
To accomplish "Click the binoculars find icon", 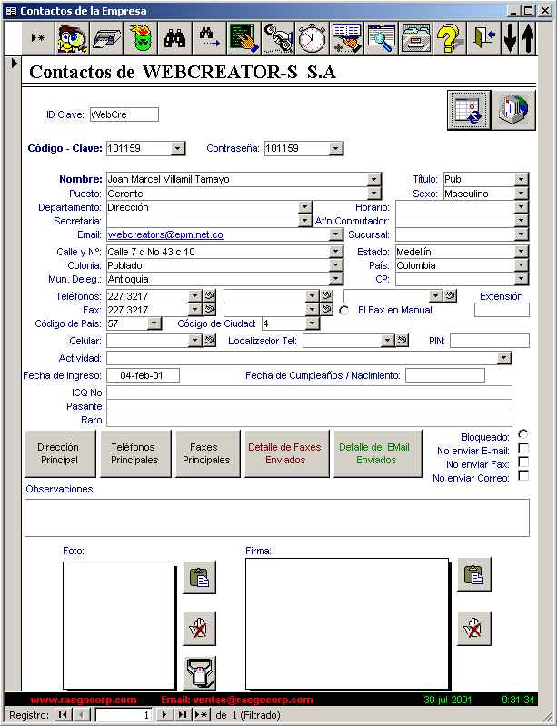I will click(175, 38).
